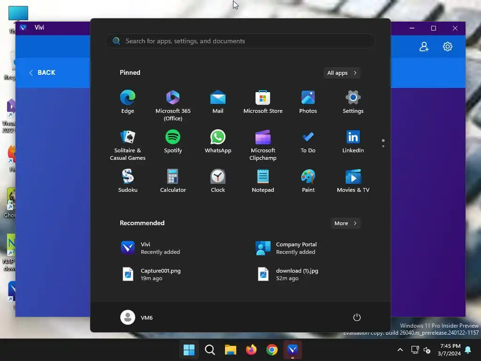This screenshot has width=481, height=361.
Task: Open WhatsApp
Action: tap(218, 141)
